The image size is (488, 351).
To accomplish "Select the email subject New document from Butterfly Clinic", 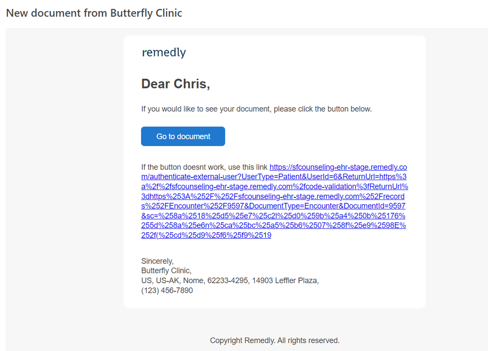I will click(94, 13).
